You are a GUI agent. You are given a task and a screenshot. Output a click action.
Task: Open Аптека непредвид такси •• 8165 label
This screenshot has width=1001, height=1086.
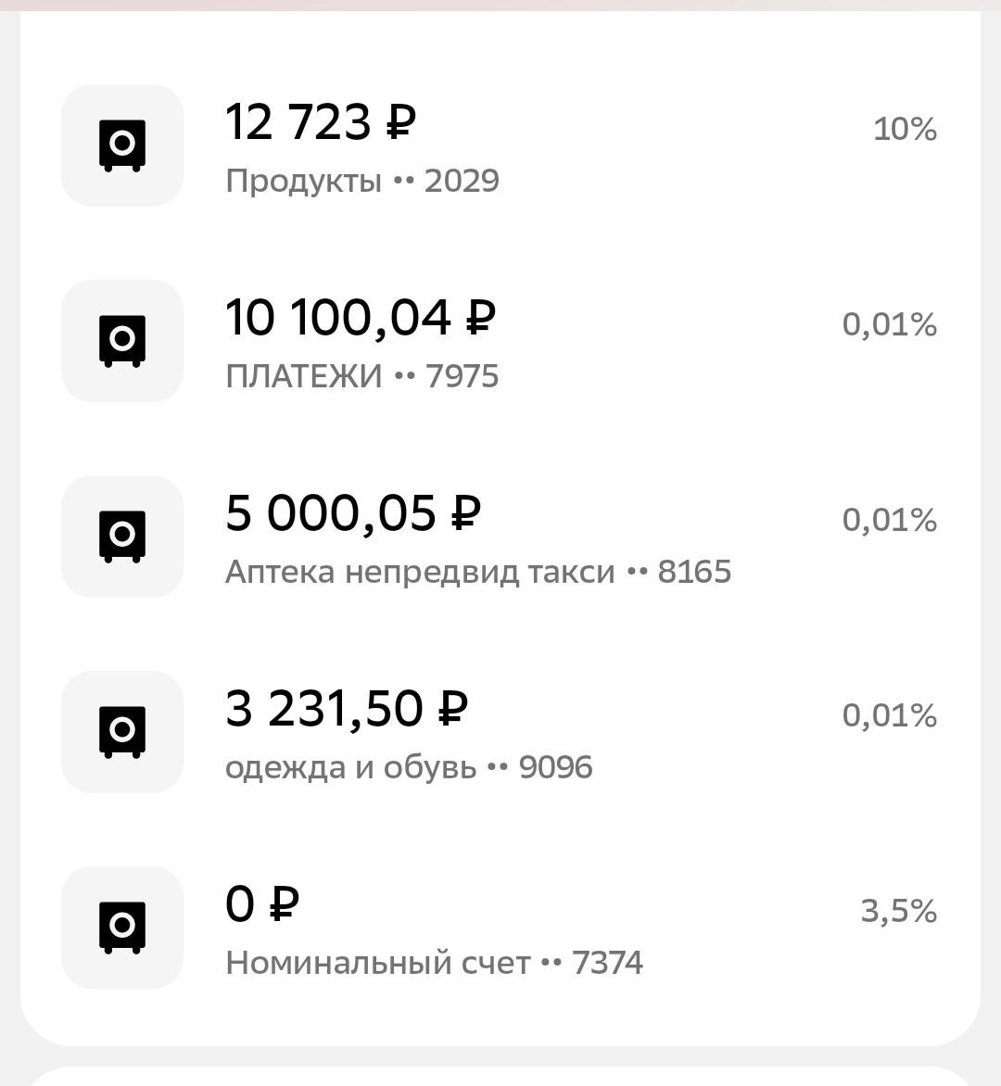click(x=478, y=572)
